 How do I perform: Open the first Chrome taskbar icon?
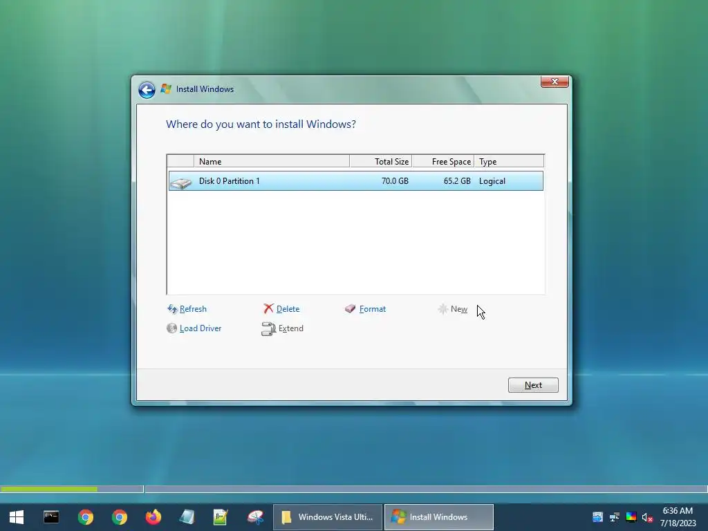tap(85, 517)
